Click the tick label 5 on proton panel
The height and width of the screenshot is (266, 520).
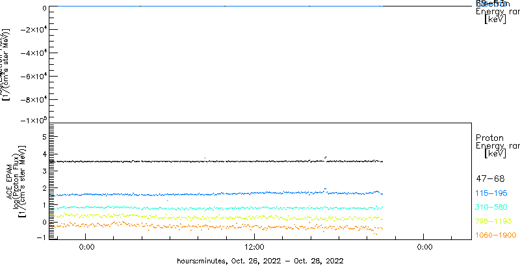point(44,137)
